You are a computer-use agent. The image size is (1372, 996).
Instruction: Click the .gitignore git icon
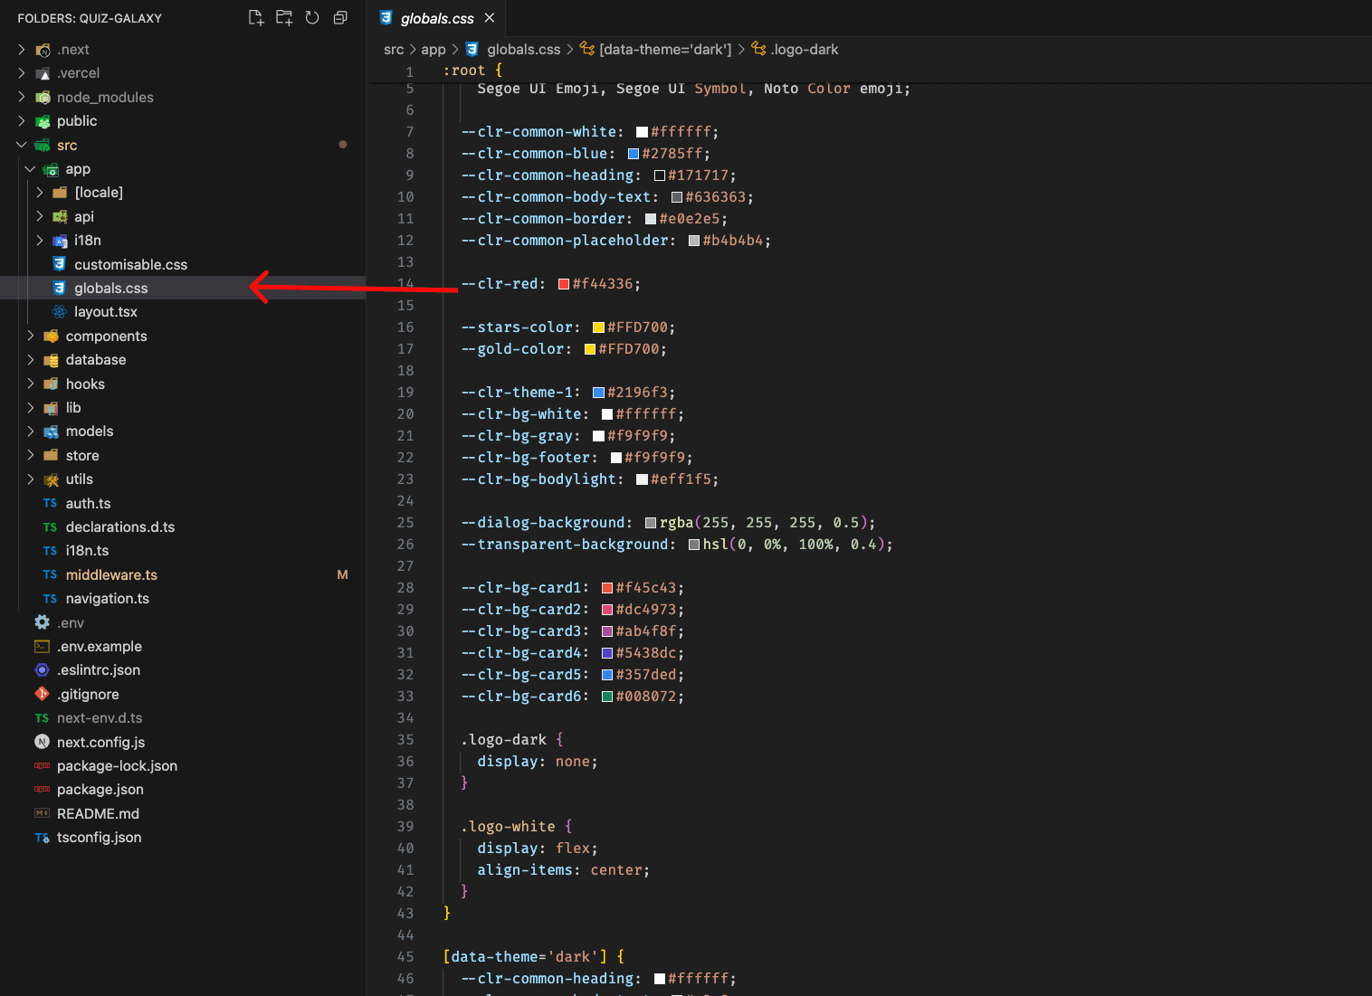(42, 694)
